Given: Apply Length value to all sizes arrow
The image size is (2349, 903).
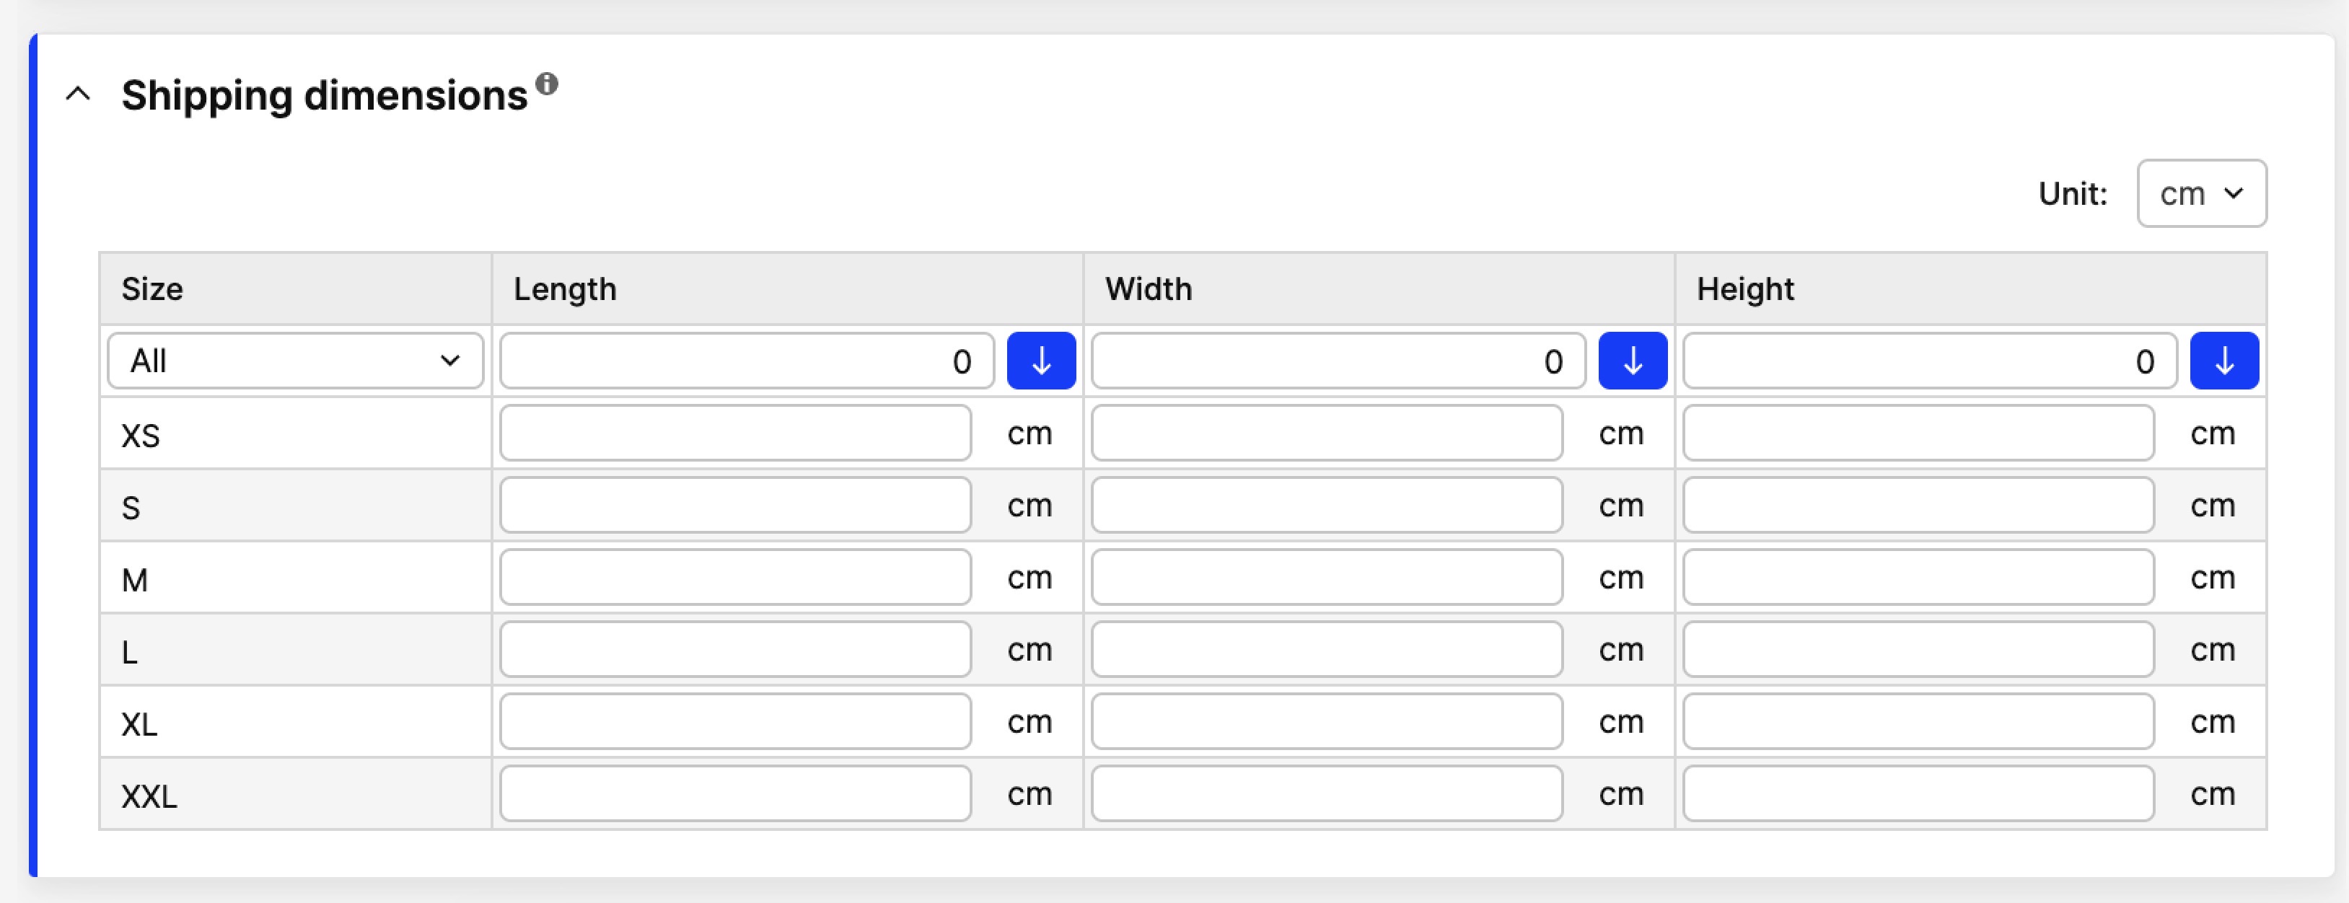Looking at the screenshot, I should coord(1040,361).
